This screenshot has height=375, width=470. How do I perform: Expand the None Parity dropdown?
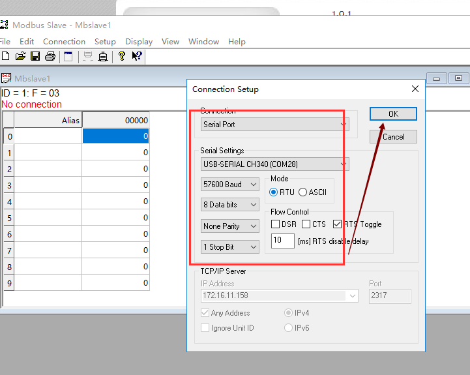click(230, 226)
